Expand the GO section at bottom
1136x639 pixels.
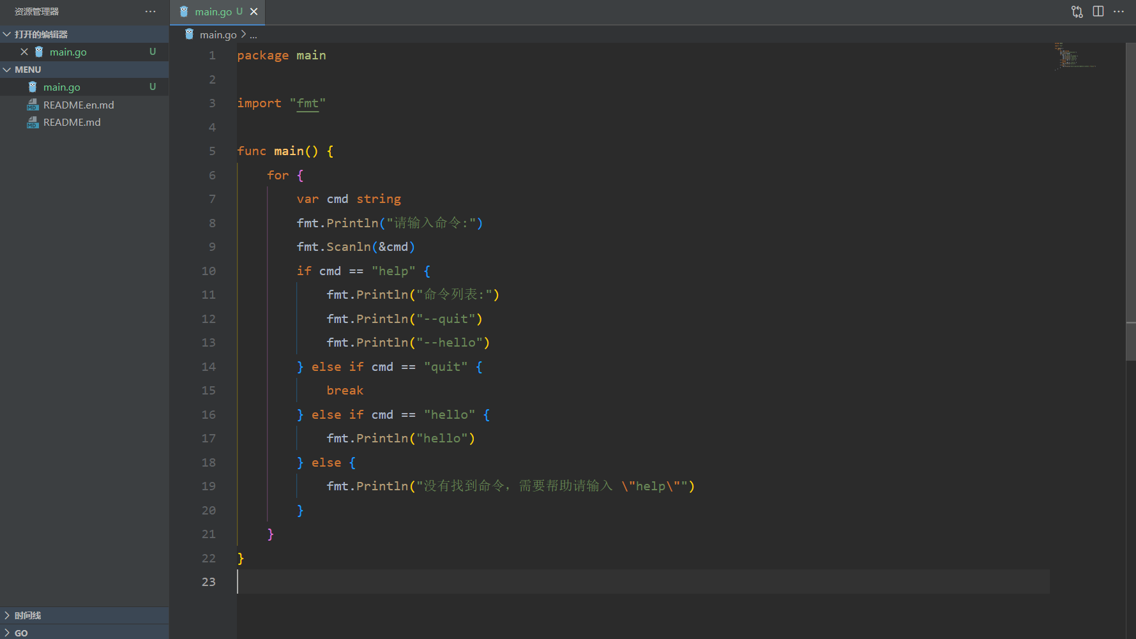[x=7, y=633]
